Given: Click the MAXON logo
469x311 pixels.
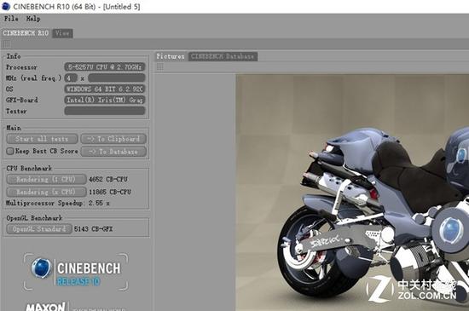Looking at the screenshot, I should (45, 307).
